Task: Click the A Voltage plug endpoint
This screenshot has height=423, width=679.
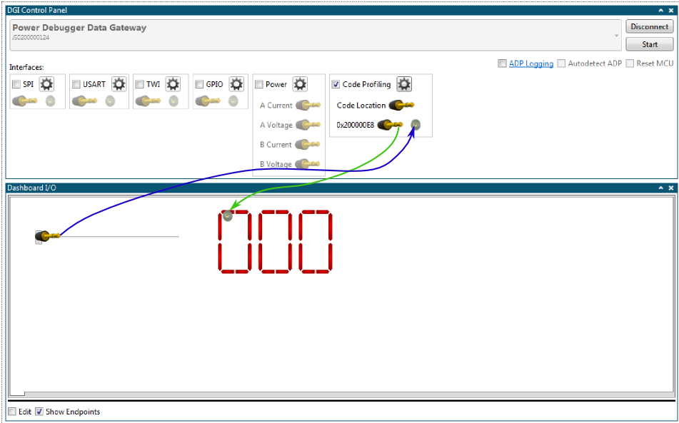Action: pyautogui.click(x=308, y=125)
